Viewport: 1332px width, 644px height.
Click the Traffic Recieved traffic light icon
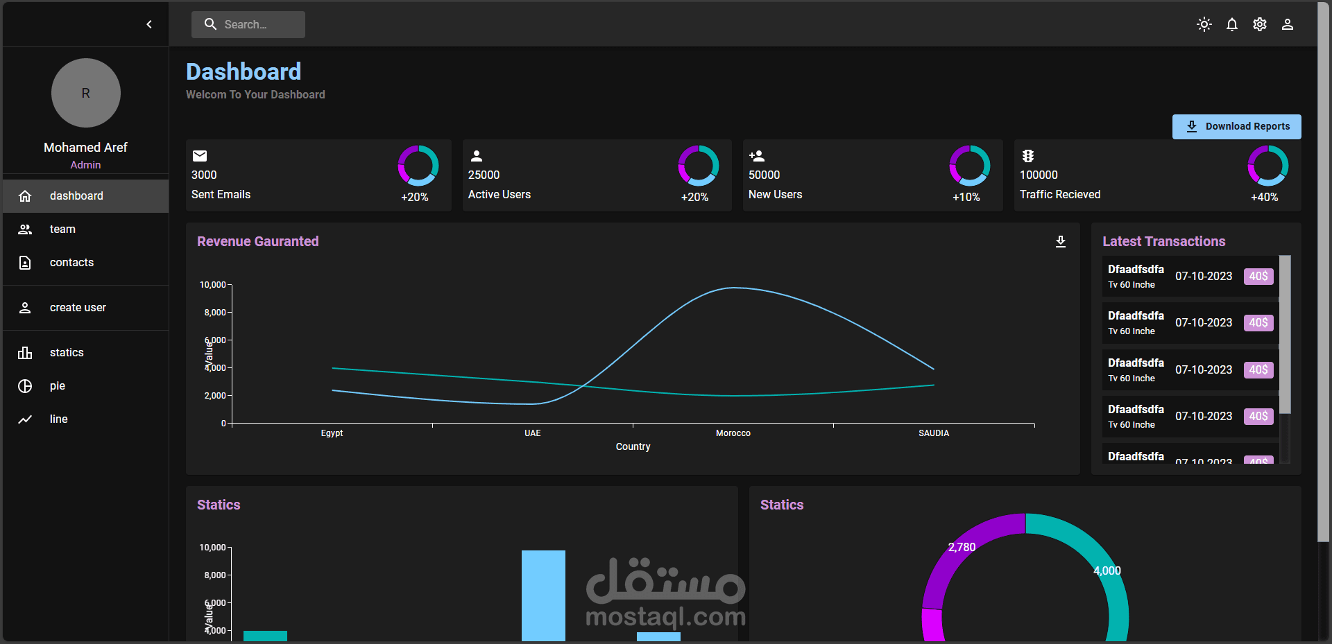[1028, 156]
